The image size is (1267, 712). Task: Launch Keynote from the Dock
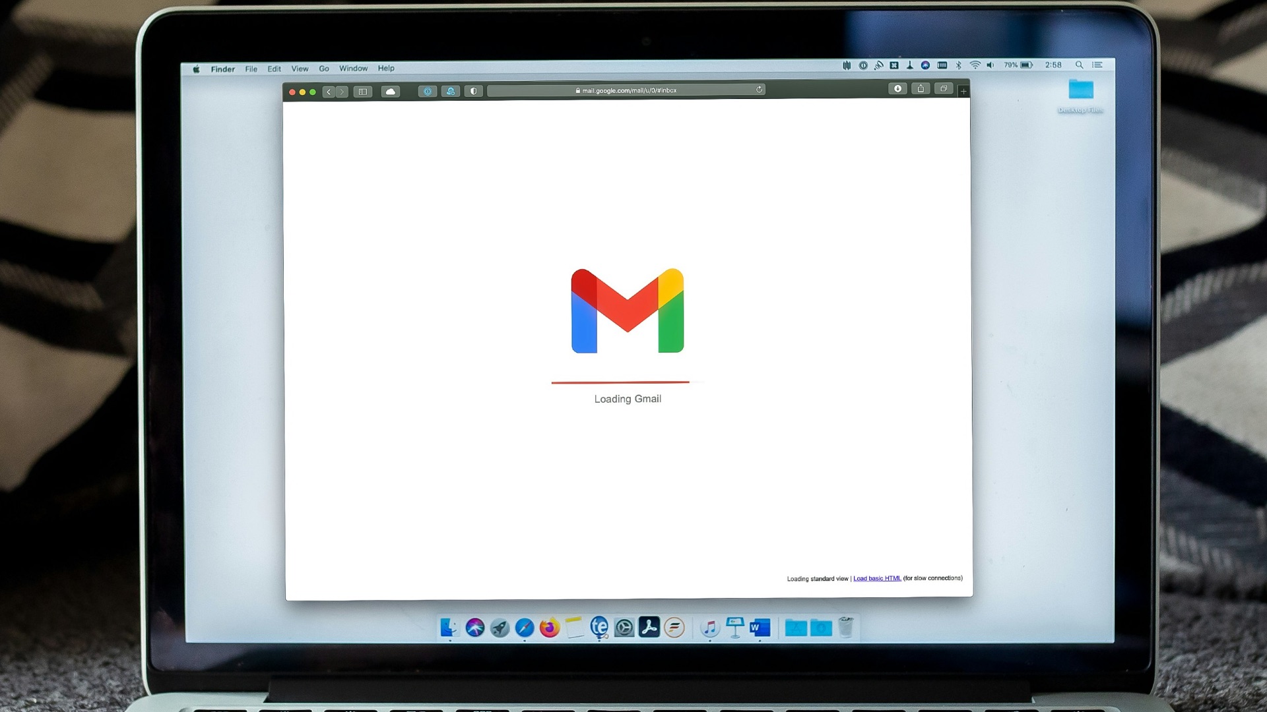tap(734, 628)
